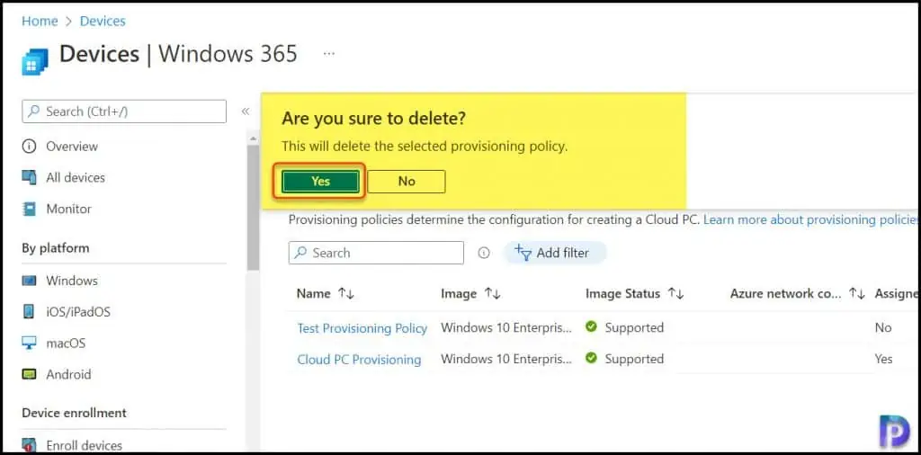Open Test Provisioning Policy link
The height and width of the screenshot is (455, 921).
(362, 328)
